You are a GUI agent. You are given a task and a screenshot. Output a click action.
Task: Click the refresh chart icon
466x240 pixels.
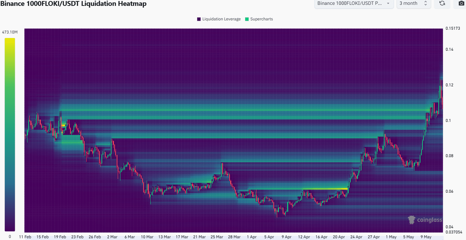point(442,3)
